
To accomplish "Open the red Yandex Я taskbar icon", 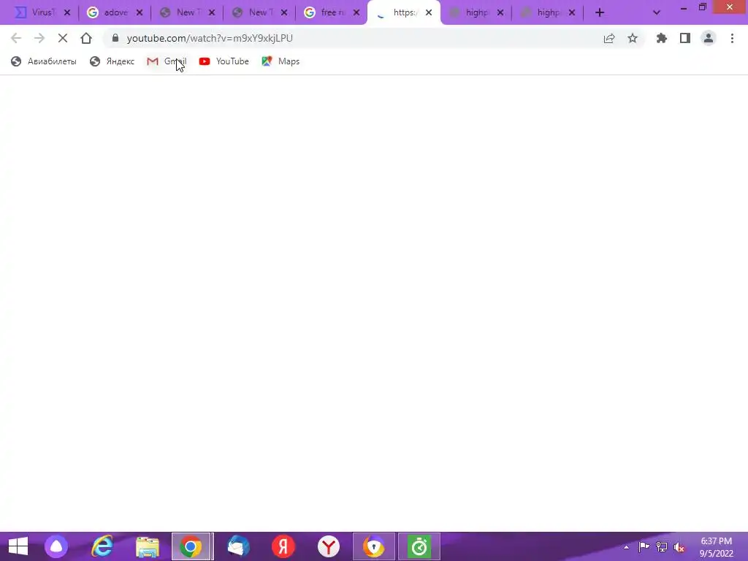I will coord(283,546).
